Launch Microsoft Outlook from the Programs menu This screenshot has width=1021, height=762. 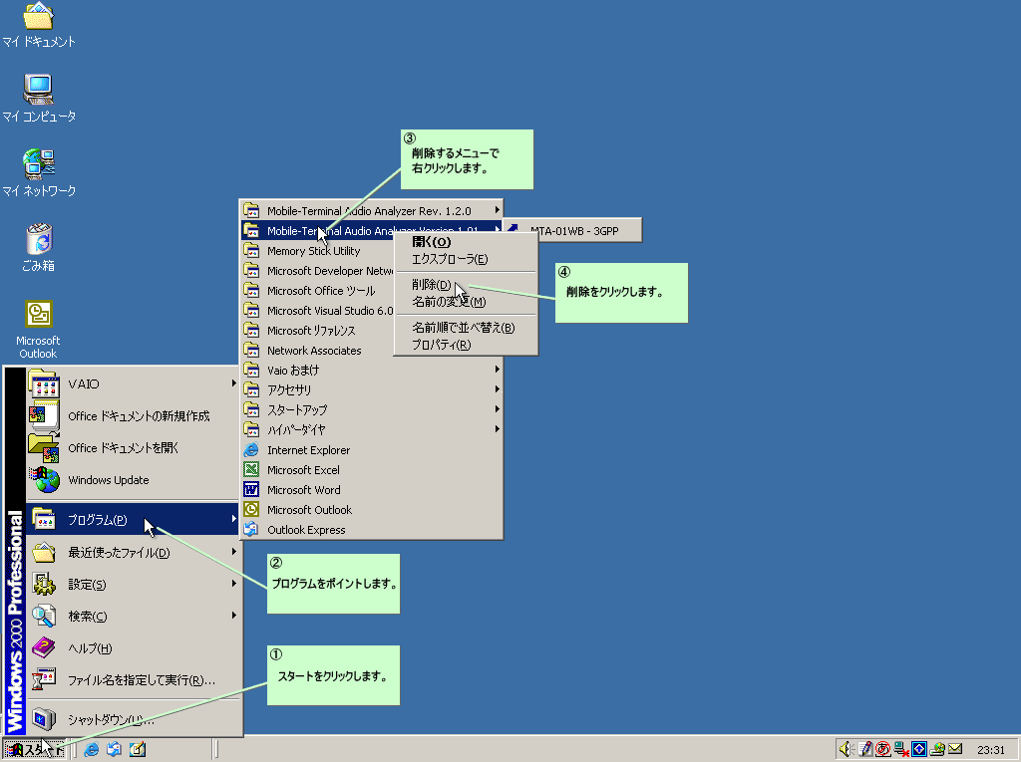tap(372, 510)
